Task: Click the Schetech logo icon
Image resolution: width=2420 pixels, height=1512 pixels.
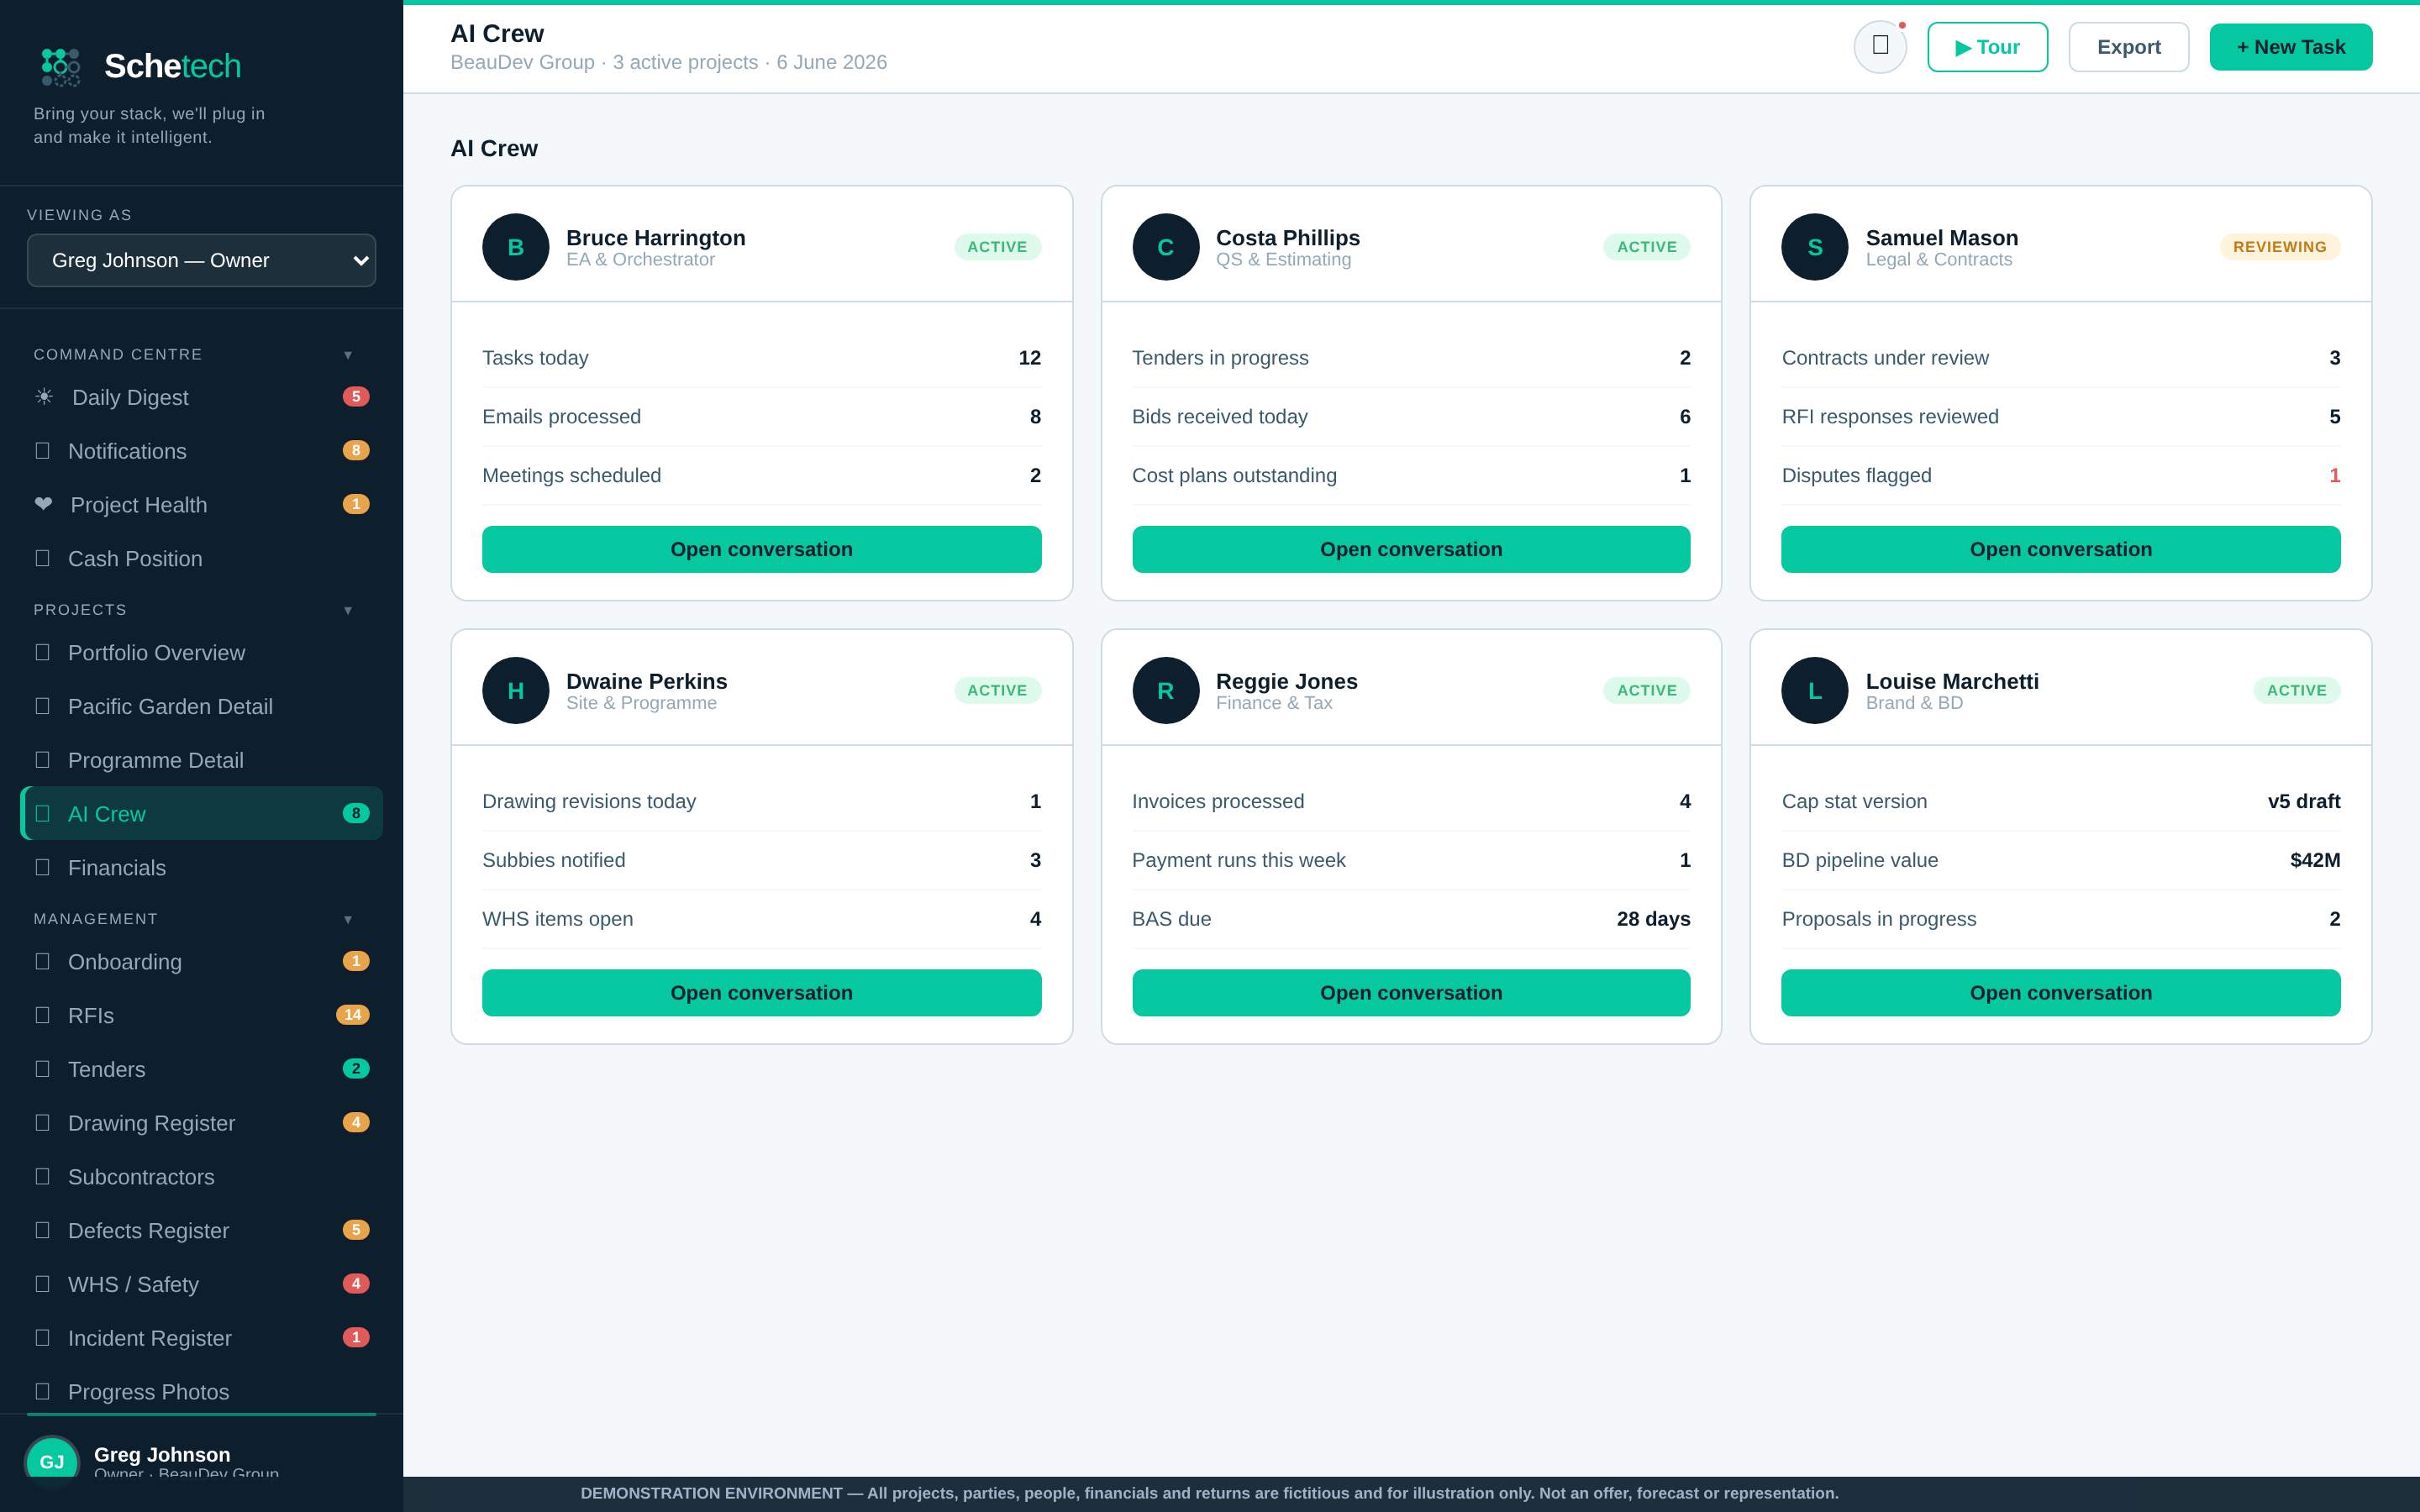Action: pos(60,66)
